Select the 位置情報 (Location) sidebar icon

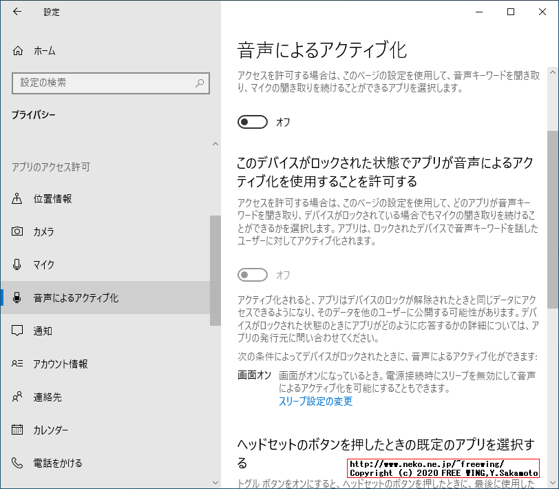click(16, 198)
